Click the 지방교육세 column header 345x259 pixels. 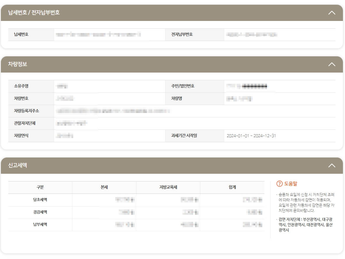[168, 187]
